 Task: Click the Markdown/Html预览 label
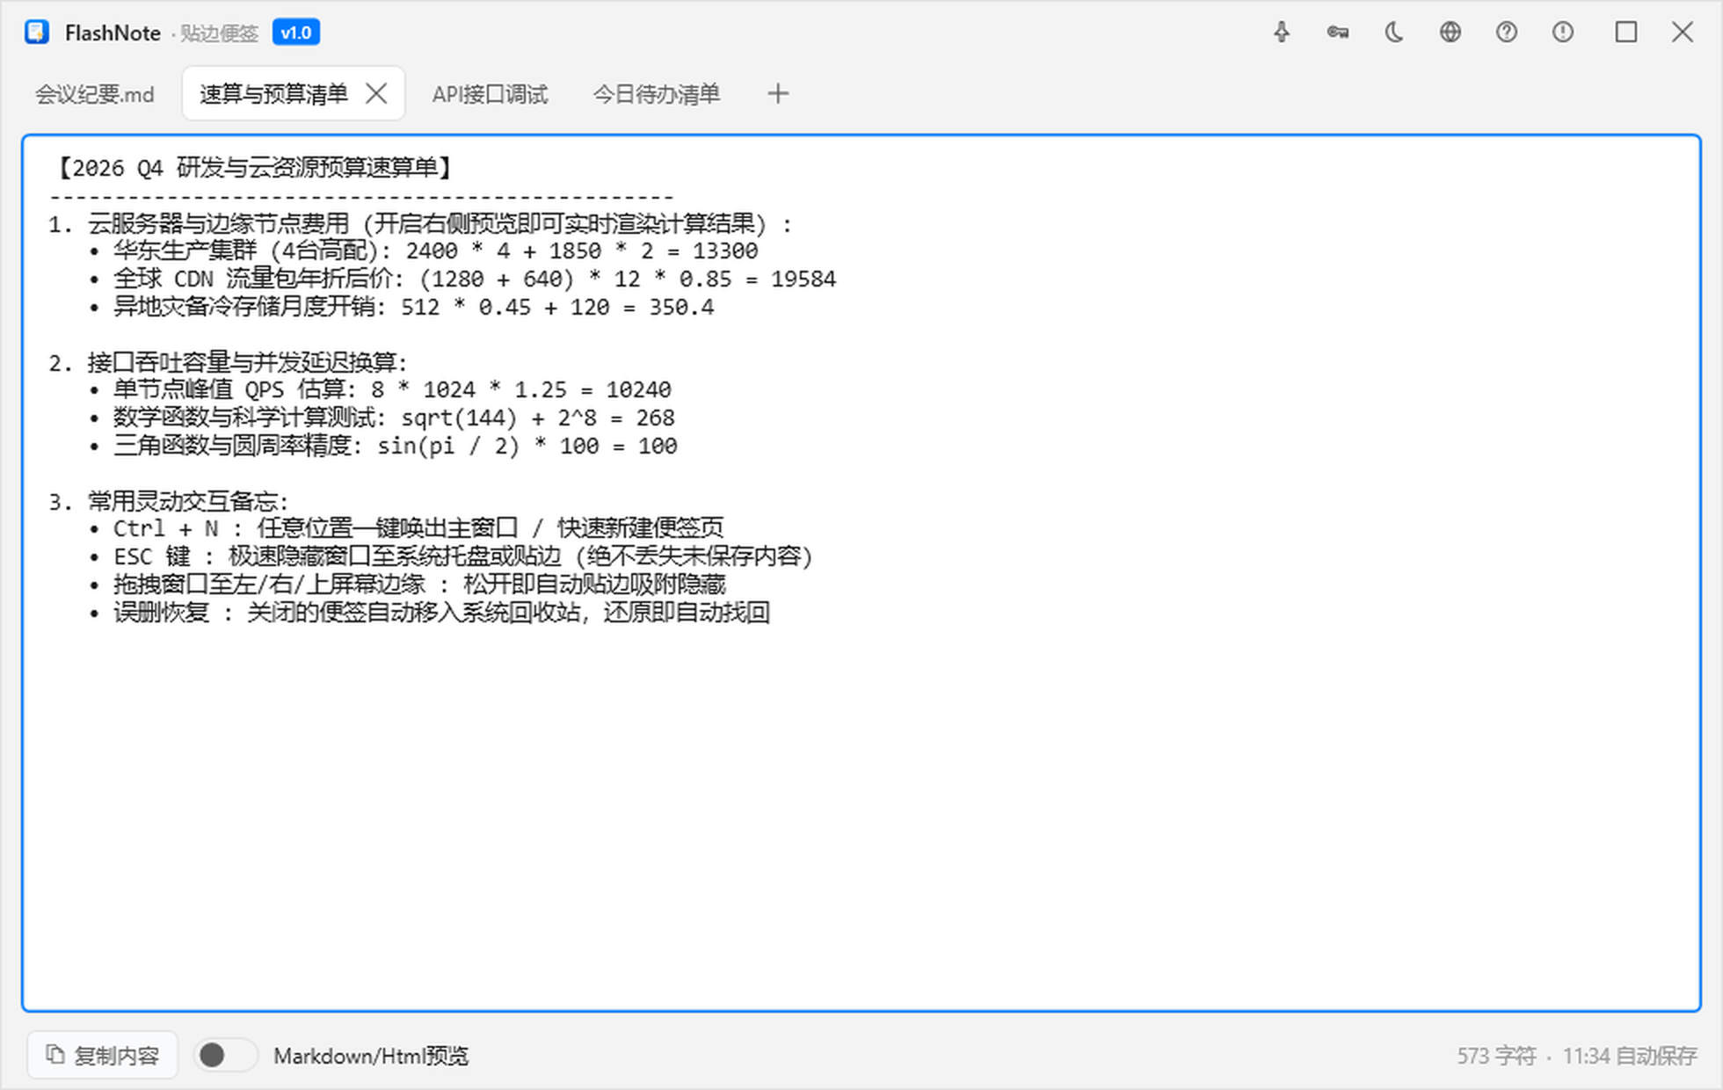(x=371, y=1056)
